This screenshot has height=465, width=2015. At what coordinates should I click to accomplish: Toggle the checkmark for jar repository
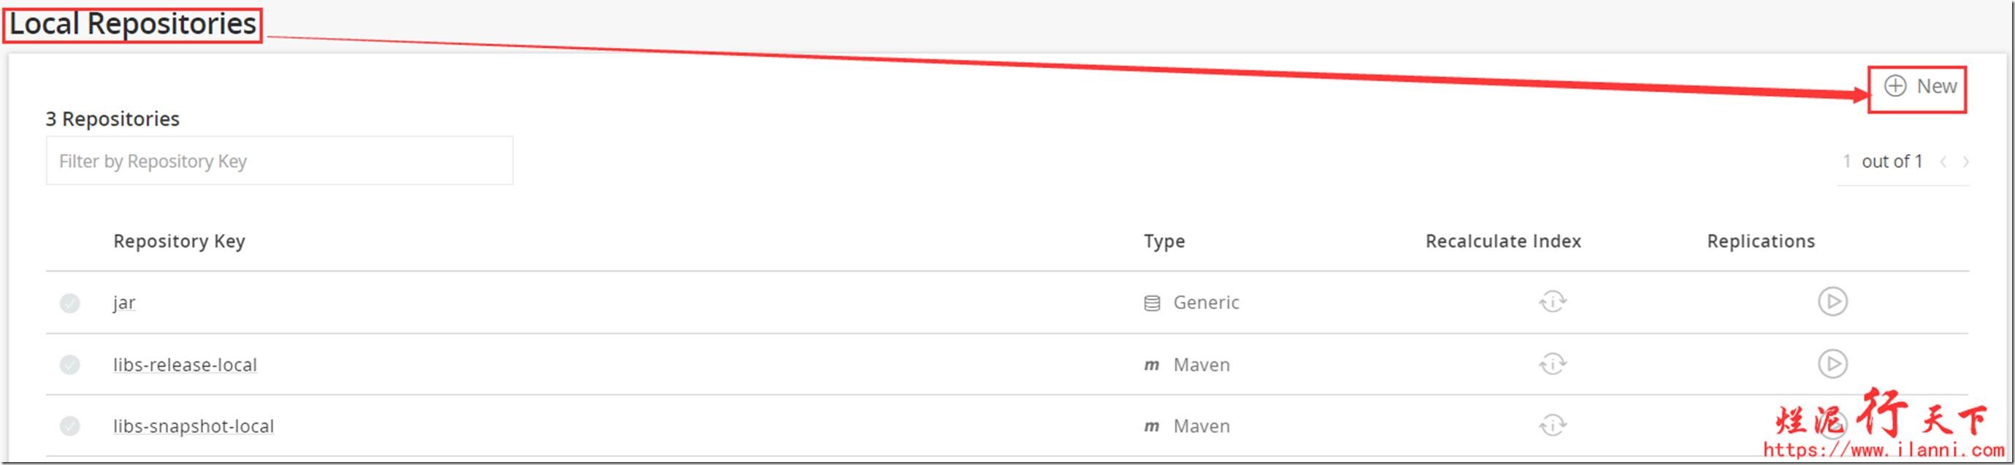point(69,302)
